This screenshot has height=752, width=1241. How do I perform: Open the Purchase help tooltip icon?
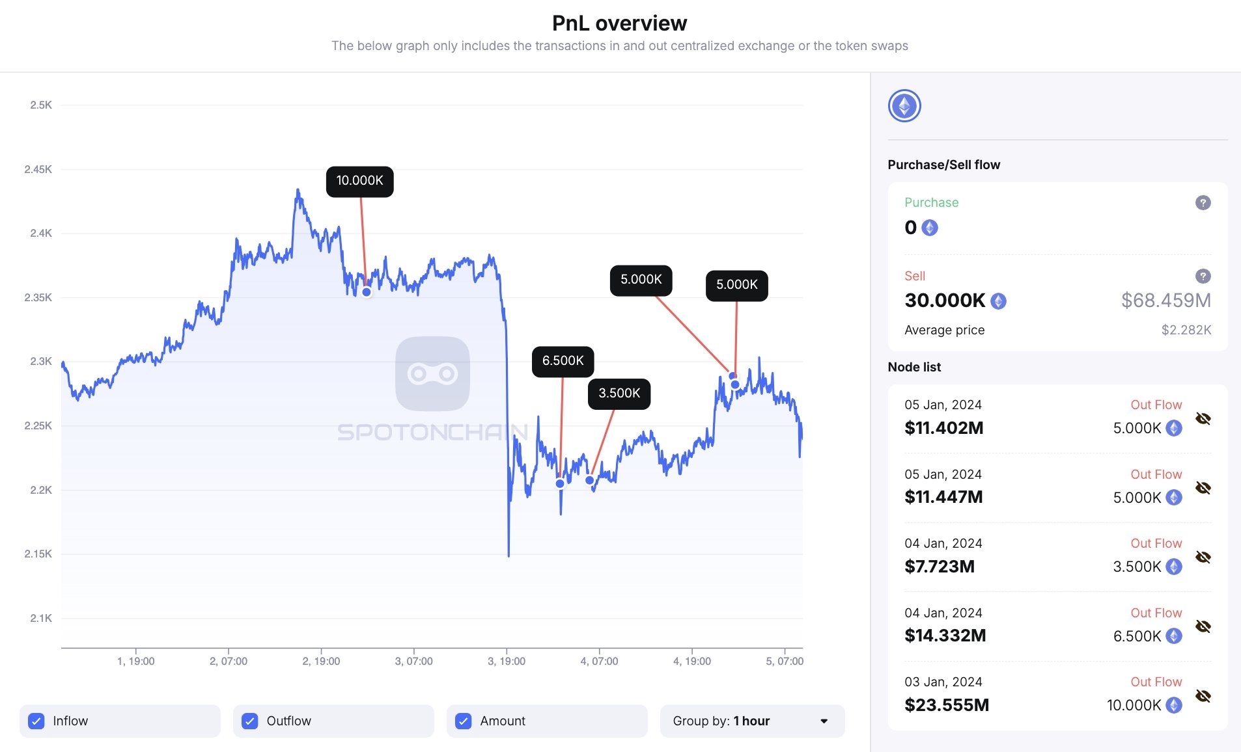1204,202
